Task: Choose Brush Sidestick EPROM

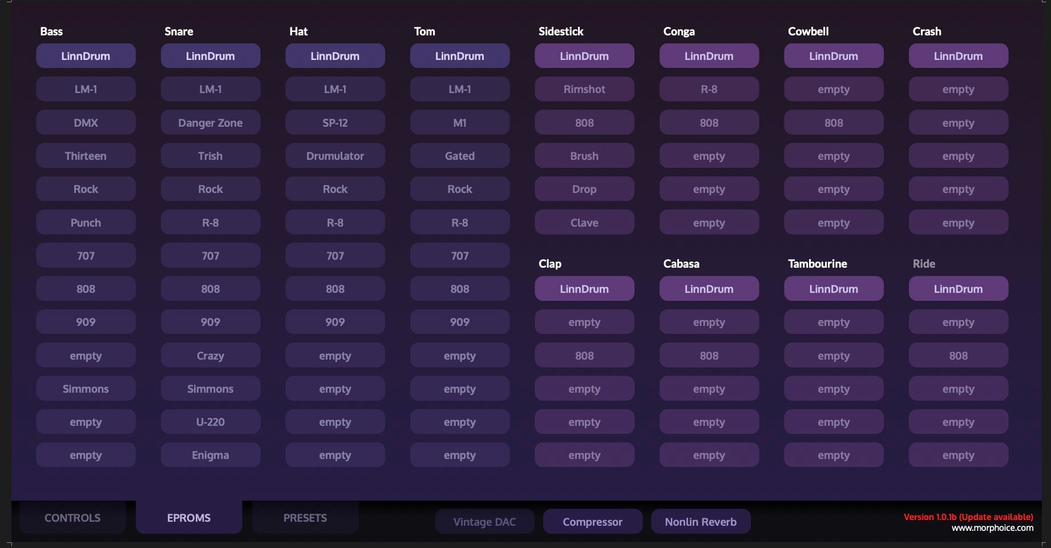Action: [x=584, y=156]
